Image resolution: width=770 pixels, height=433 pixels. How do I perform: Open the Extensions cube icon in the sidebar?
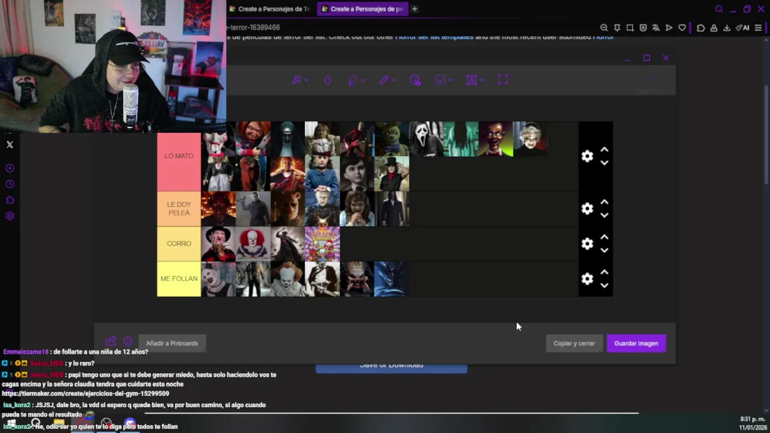coord(10,200)
